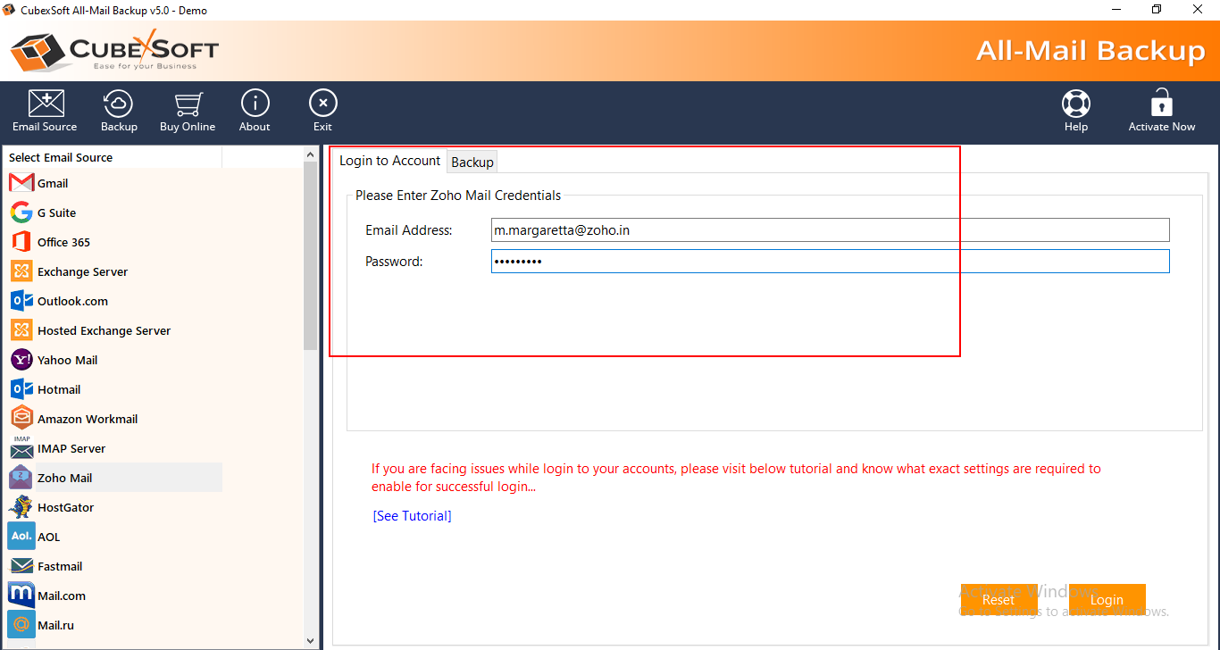Open the See Tutorial link

pyautogui.click(x=412, y=516)
